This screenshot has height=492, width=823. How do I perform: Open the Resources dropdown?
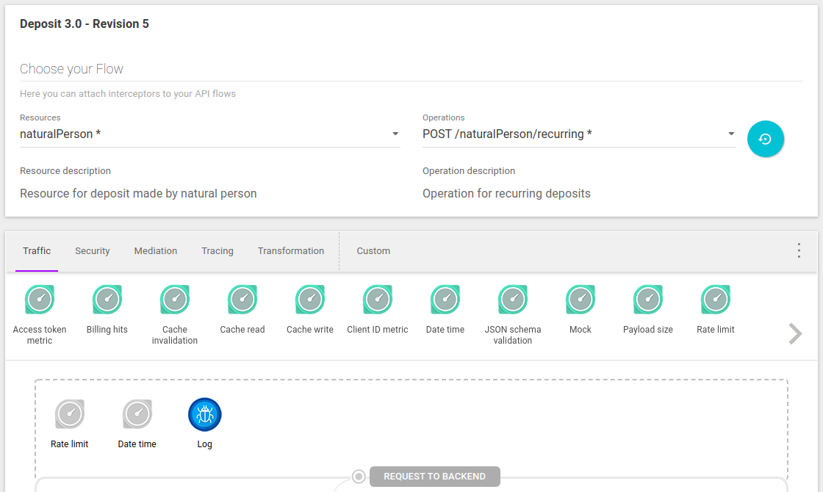click(210, 134)
